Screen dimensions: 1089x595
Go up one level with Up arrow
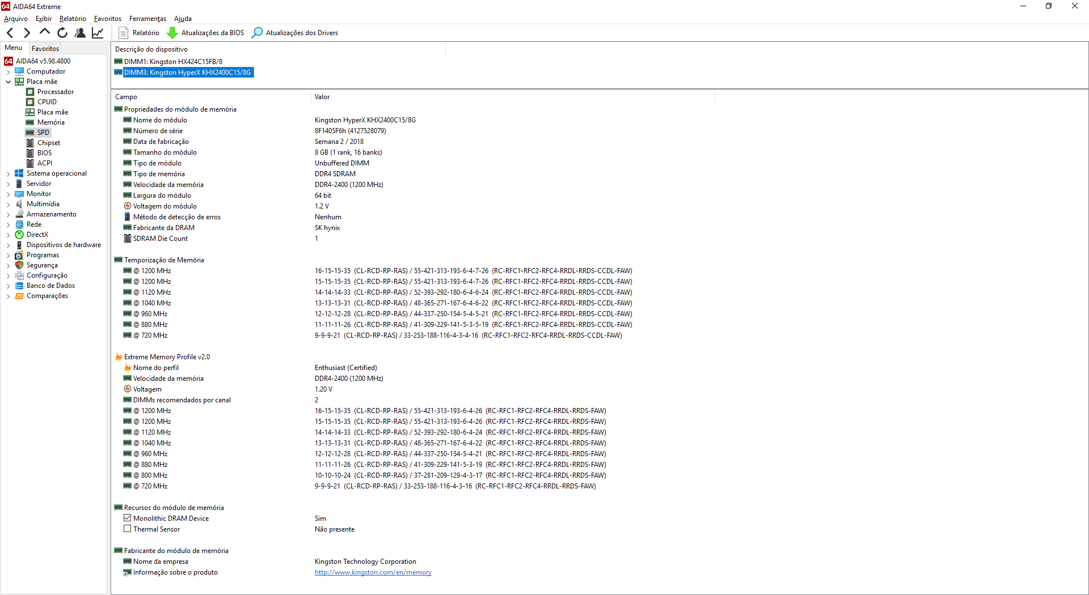44,32
